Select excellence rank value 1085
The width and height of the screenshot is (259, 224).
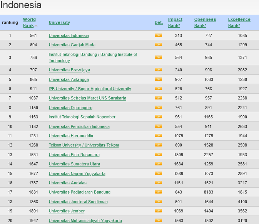tap(242, 35)
